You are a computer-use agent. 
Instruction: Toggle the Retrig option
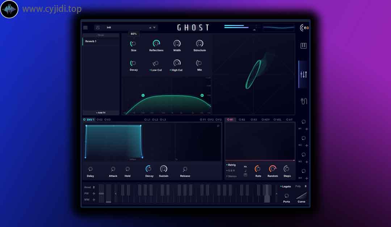pyautogui.click(x=231, y=165)
